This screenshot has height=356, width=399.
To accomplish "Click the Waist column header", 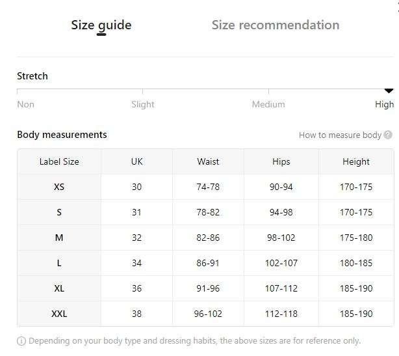I will click(208, 161).
